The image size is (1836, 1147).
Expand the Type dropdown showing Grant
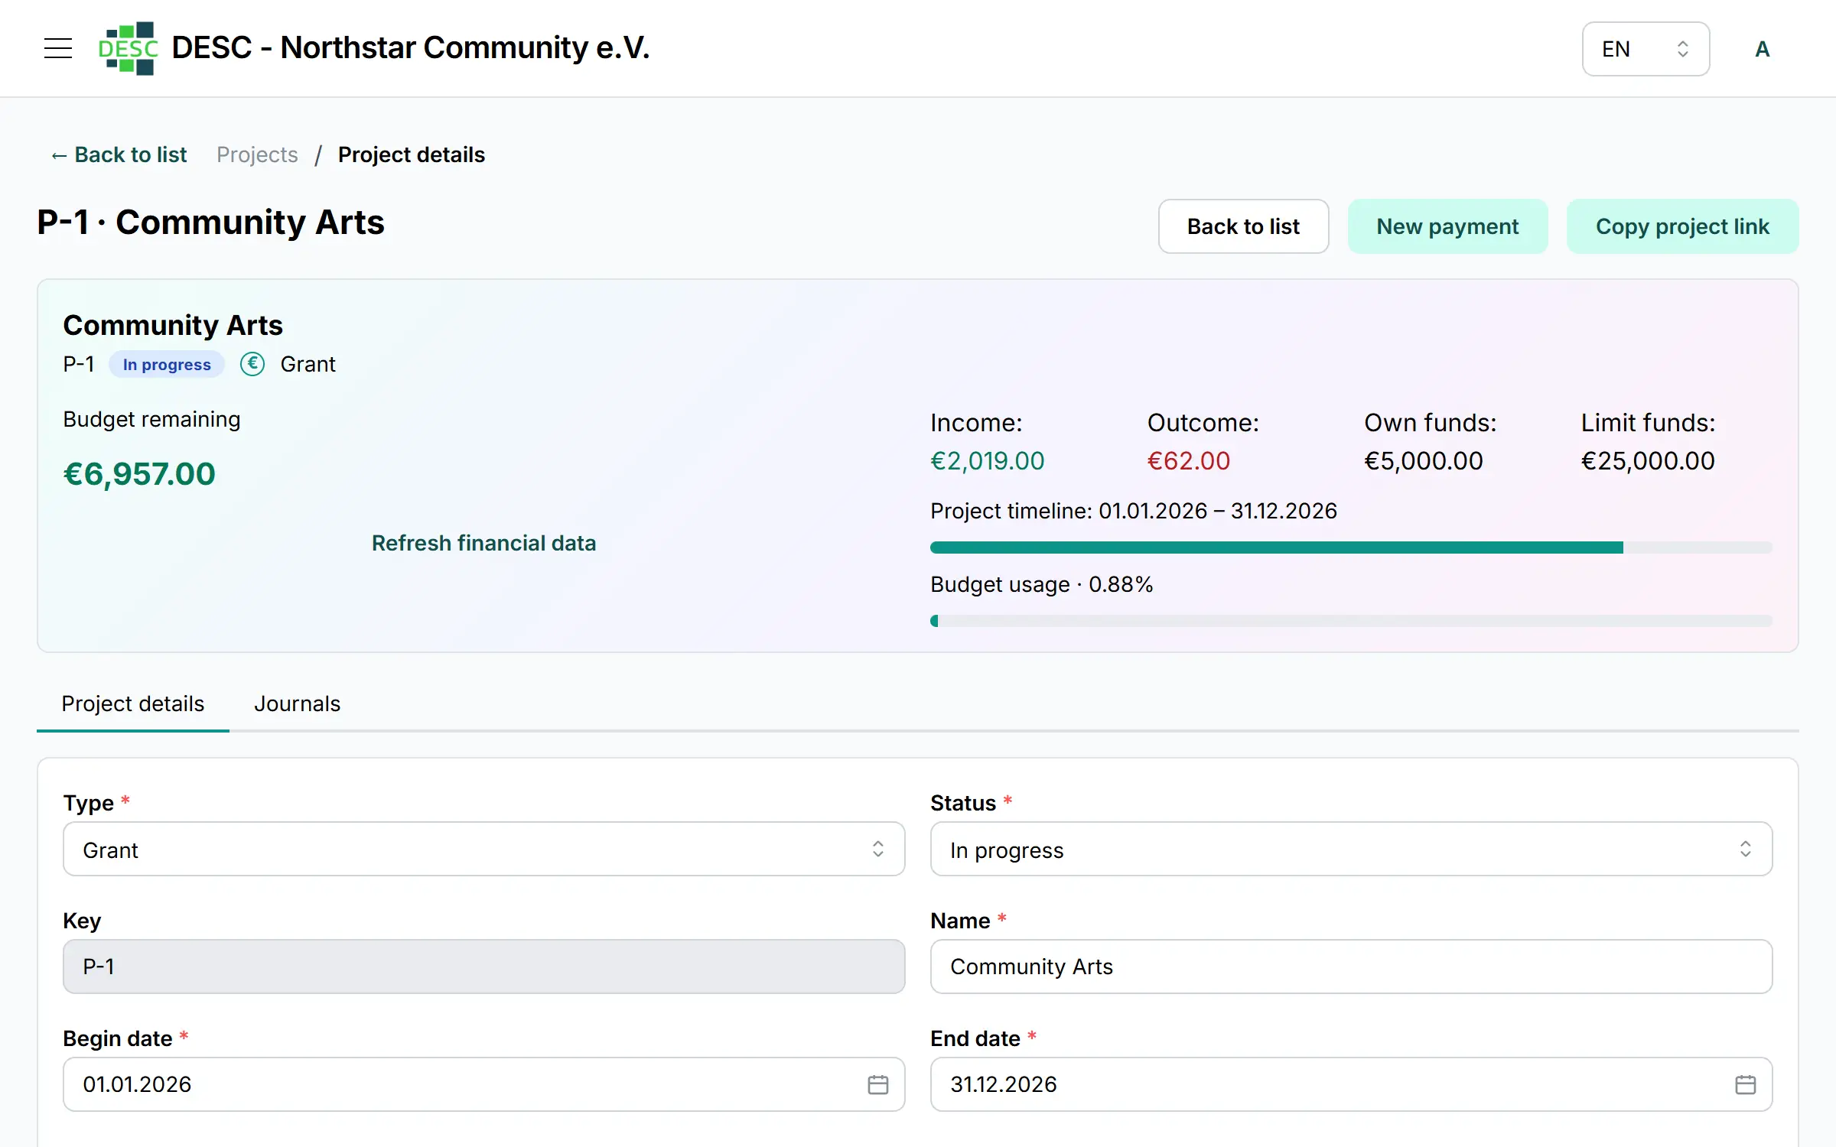pos(483,849)
